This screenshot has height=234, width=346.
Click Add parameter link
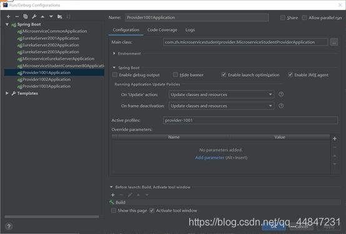pyautogui.click(x=210, y=157)
